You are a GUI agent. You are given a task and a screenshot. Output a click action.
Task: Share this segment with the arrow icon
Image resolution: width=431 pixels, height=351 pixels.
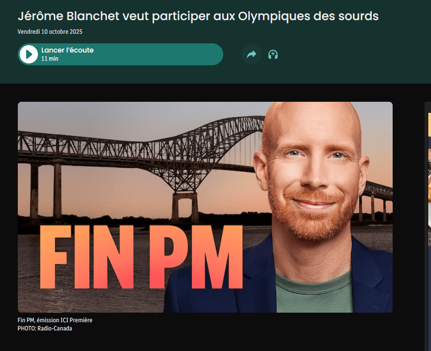pos(252,54)
